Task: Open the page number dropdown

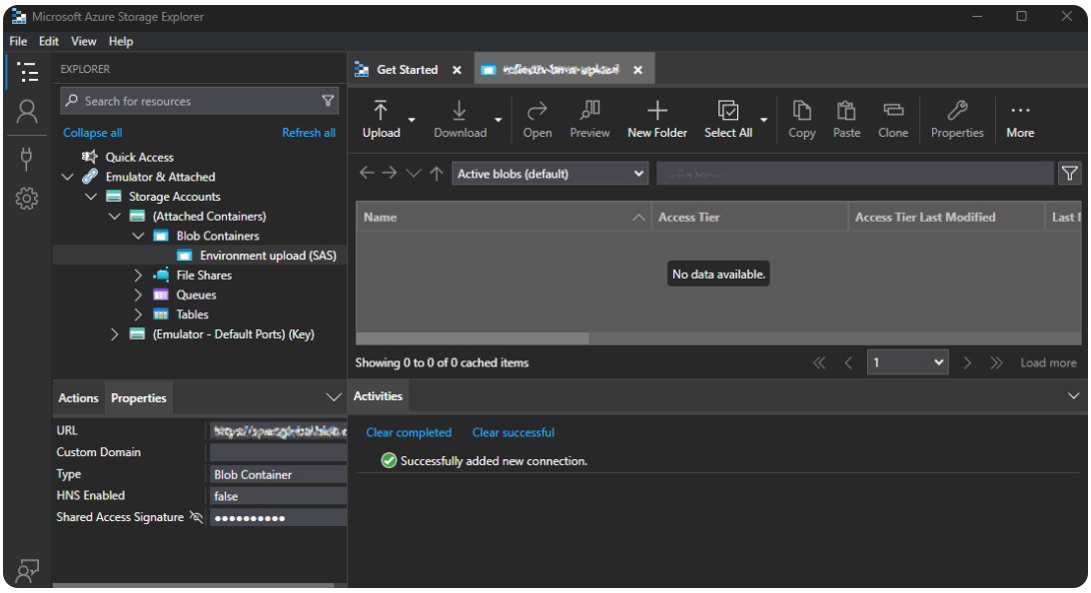Action: [907, 362]
